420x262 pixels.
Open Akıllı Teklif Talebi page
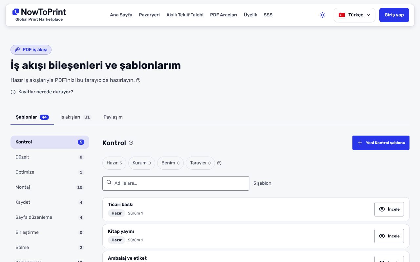(x=185, y=15)
